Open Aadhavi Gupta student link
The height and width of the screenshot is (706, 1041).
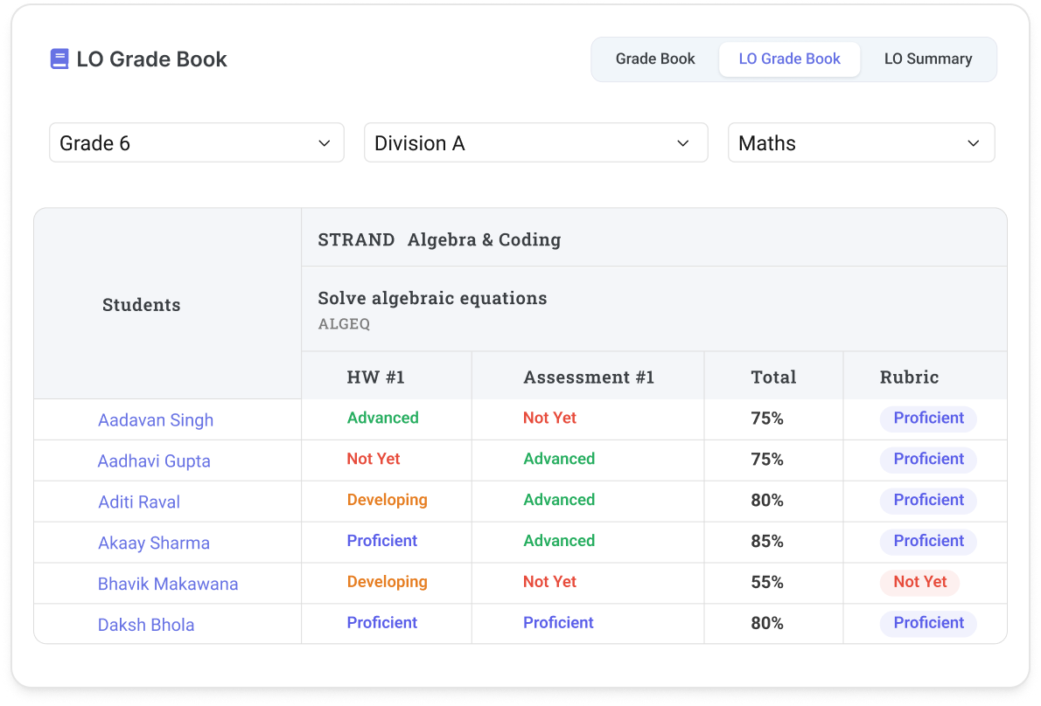tap(154, 461)
